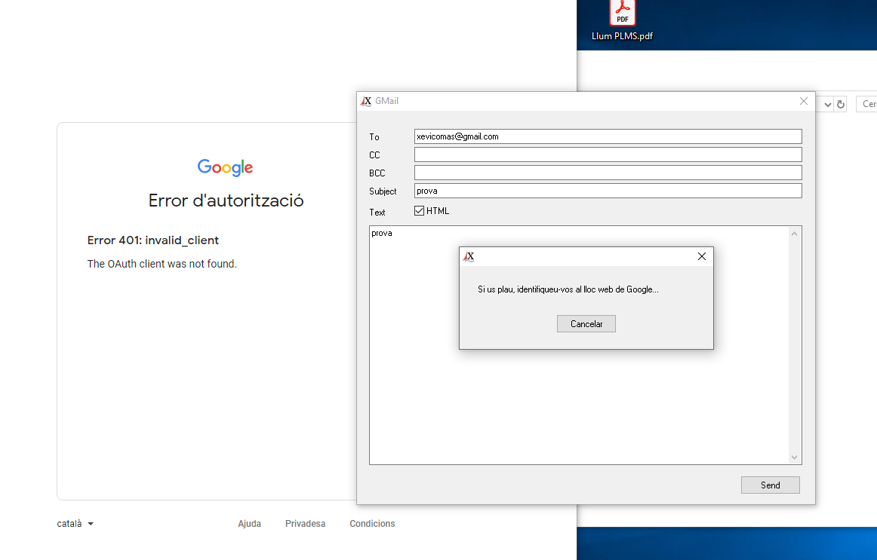Click inside the message text area
Screen dimensions: 877x560
tap(579, 345)
